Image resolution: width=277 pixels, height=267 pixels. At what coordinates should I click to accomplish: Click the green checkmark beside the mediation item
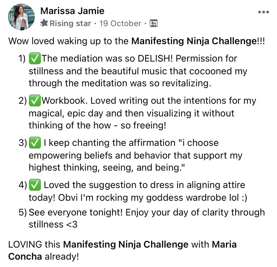click(x=35, y=58)
